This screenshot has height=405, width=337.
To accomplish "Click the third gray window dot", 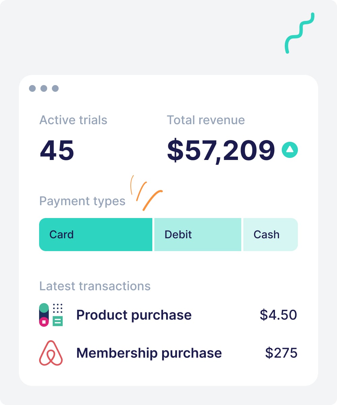I will point(55,88).
